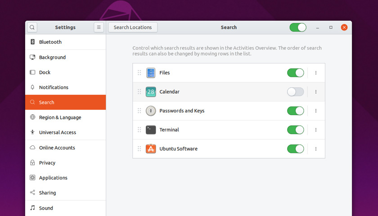Screen dimensions: 378x216
Task: Click the Settings search magnifier button
Action: (x=32, y=27)
